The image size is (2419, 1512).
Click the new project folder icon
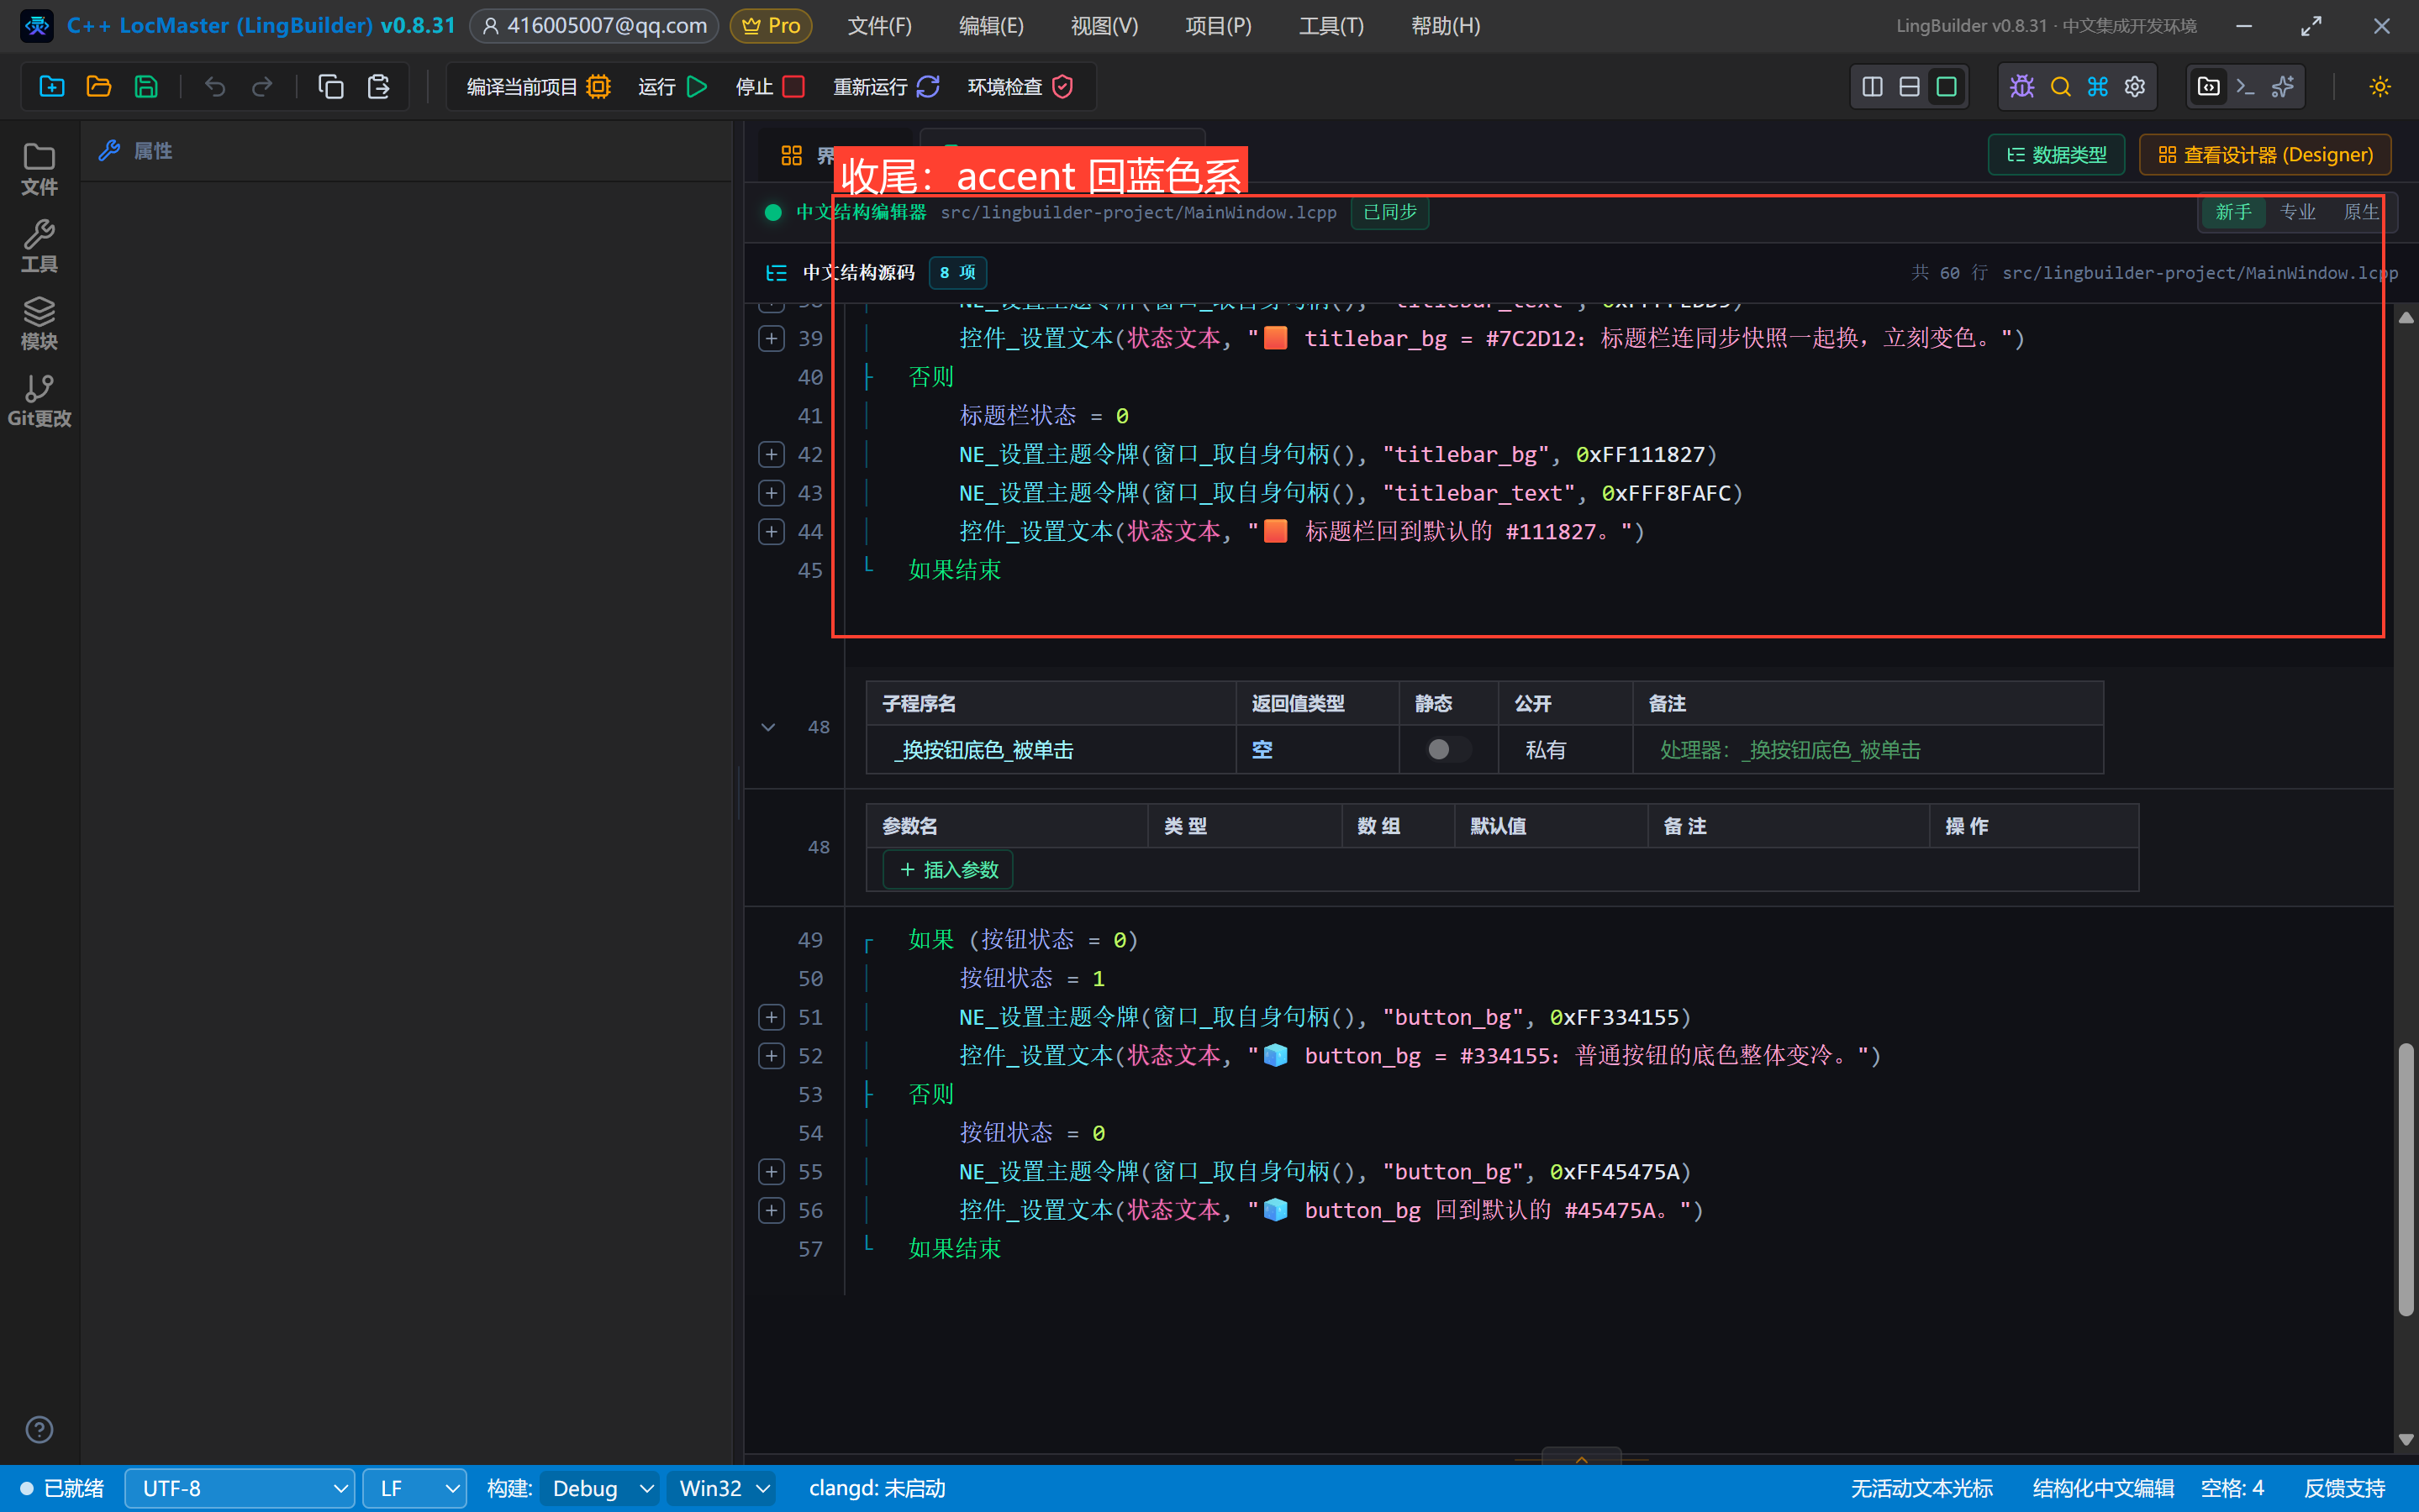[51, 87]
